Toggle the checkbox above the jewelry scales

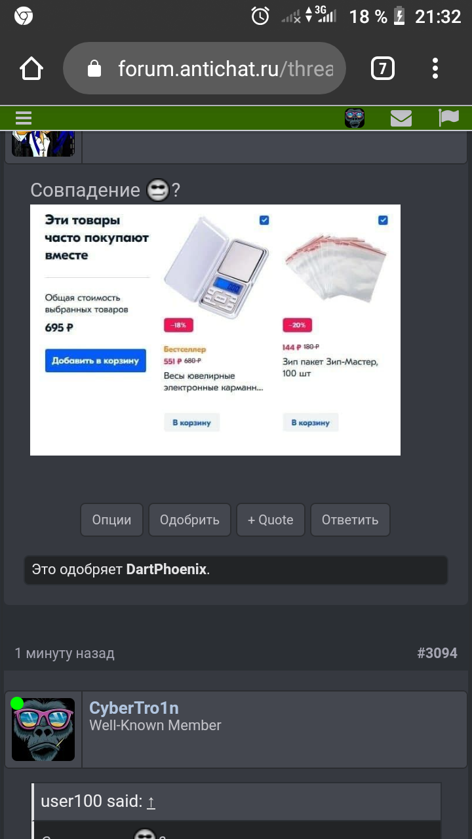point(264,220)
